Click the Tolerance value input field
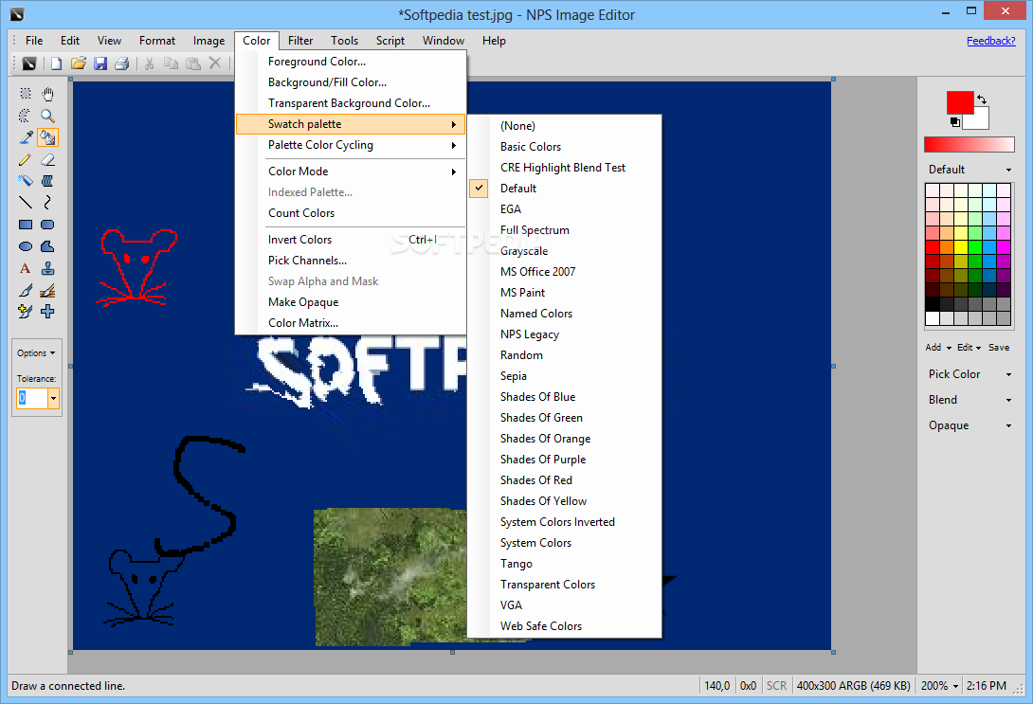 (32, 399)
